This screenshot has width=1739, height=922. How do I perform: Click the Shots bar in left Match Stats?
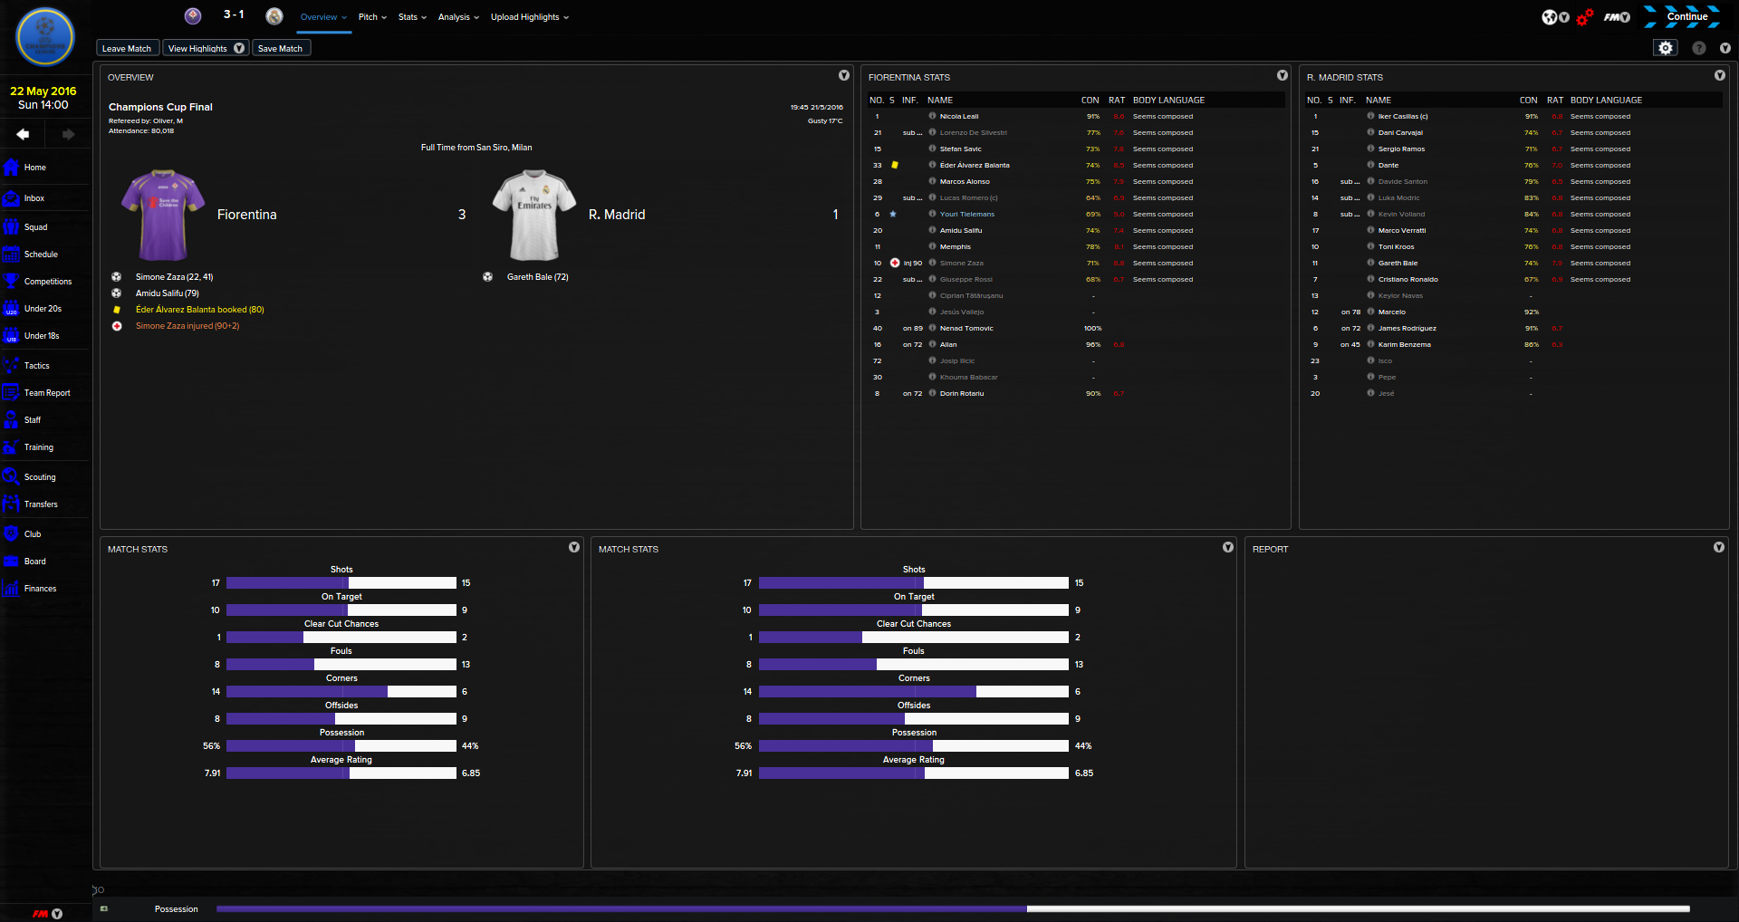(x=341, y=583)
